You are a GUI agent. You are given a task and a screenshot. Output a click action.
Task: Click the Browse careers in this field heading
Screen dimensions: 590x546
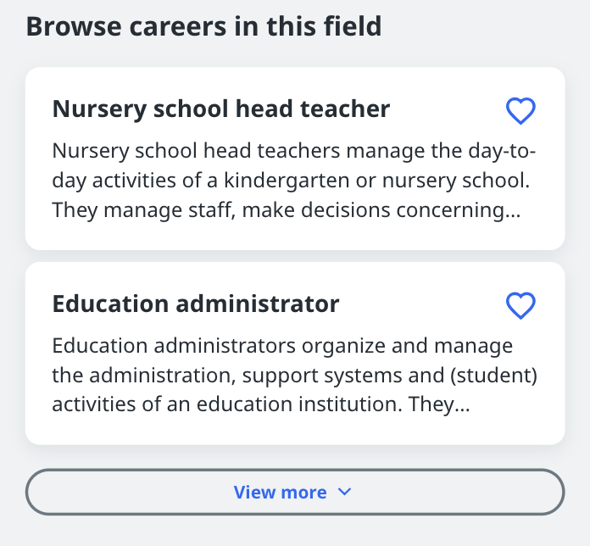click(203, 26)
